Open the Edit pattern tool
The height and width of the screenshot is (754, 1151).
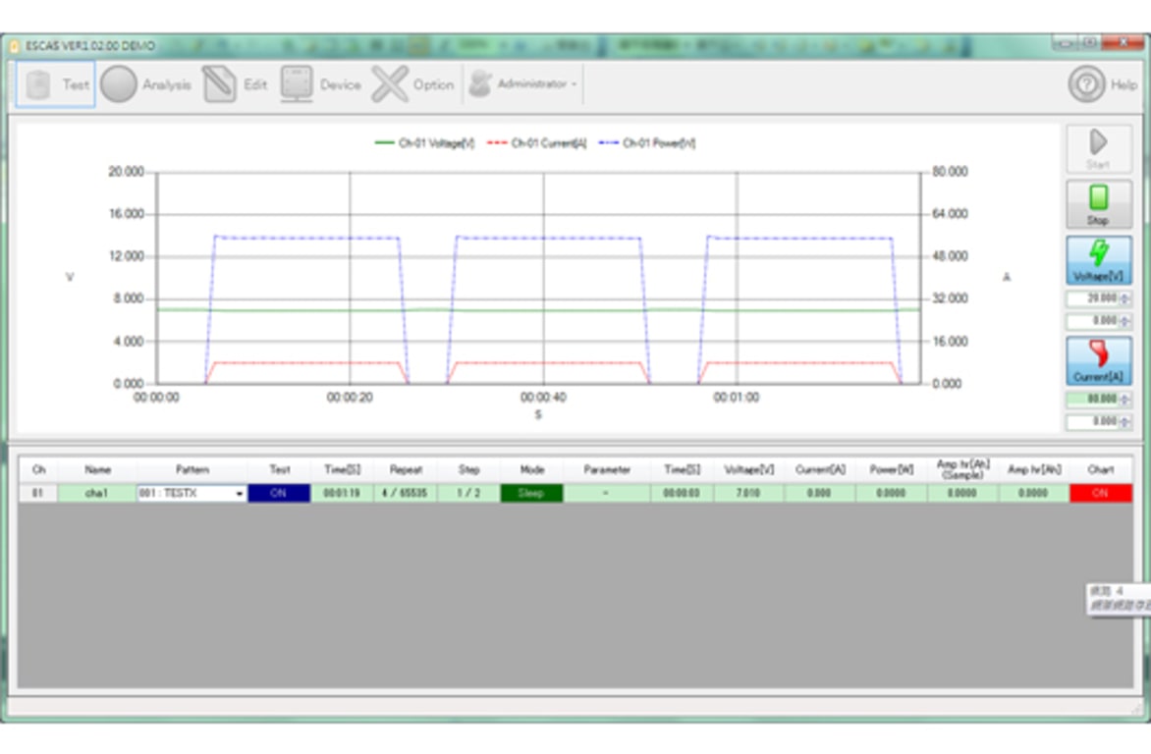pyautogui.click(x=235, y=84)
